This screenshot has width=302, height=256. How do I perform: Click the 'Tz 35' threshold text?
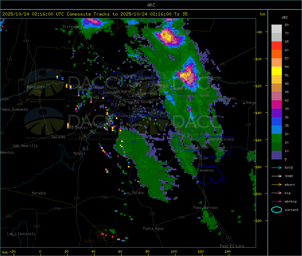point(181,14)
